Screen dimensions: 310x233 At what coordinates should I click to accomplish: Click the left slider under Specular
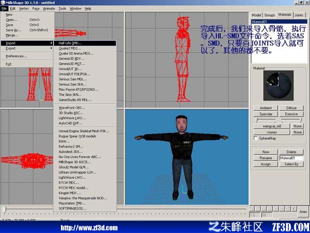click(266, 120)
